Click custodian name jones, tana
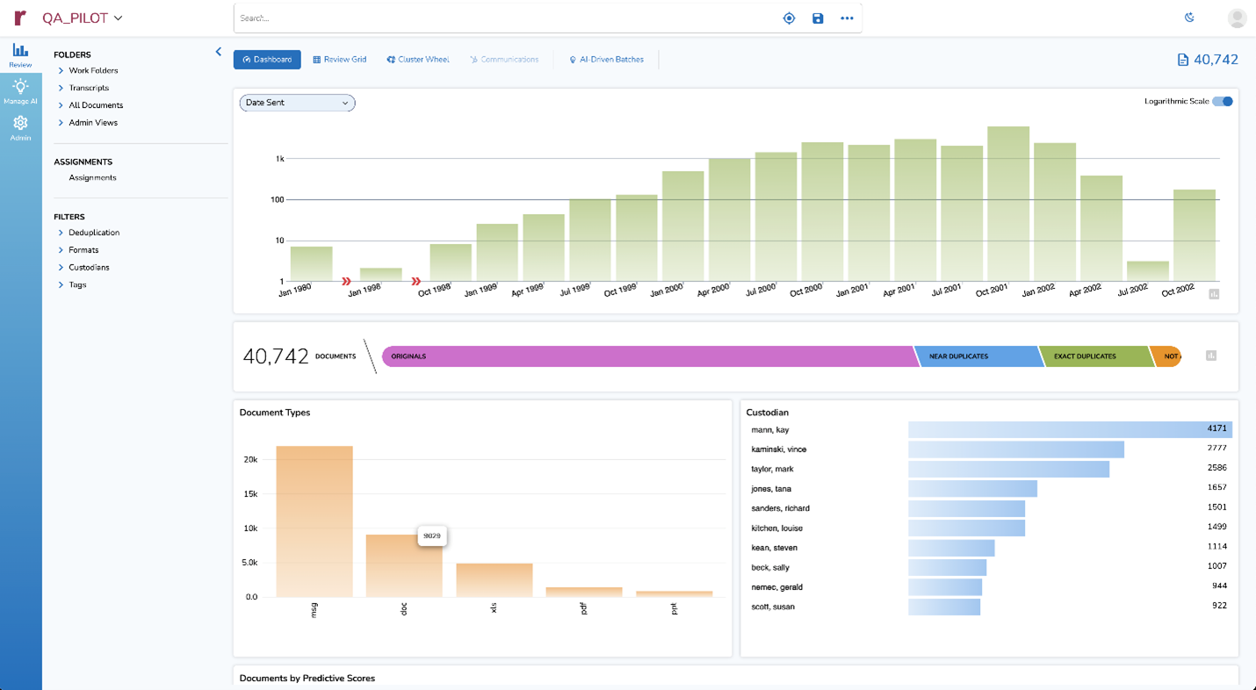The image size is (1256, 690). pos(771,489)
